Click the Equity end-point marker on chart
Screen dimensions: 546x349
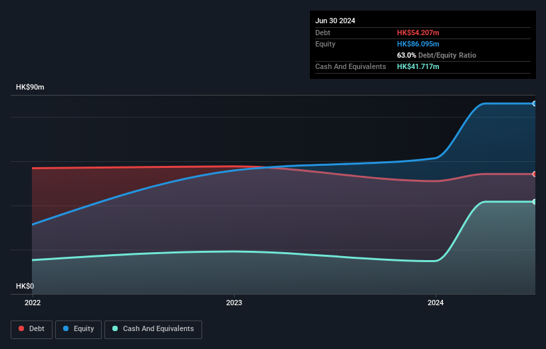pyautogui.click(x=535, y=104)
